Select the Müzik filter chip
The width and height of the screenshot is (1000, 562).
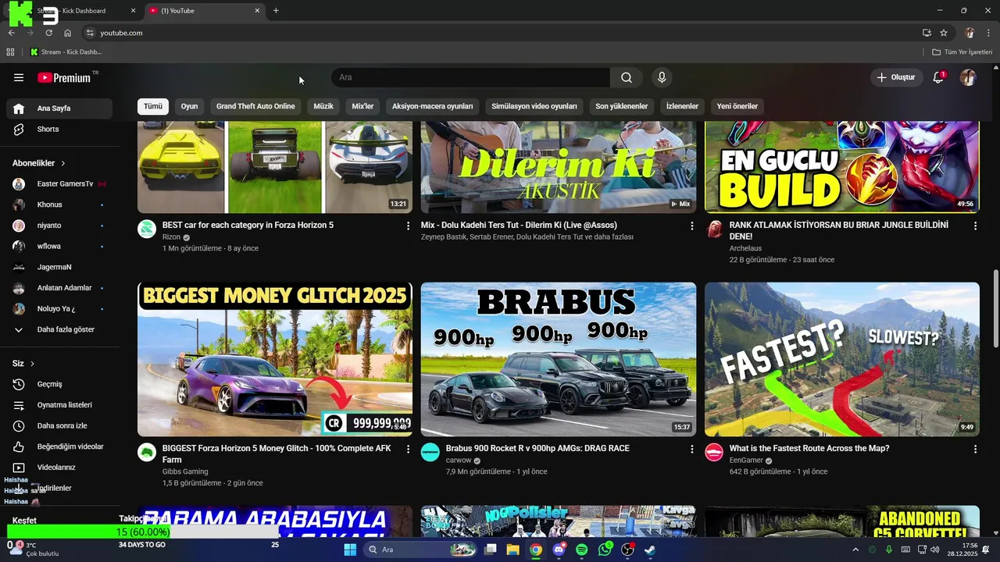point(323,106)
